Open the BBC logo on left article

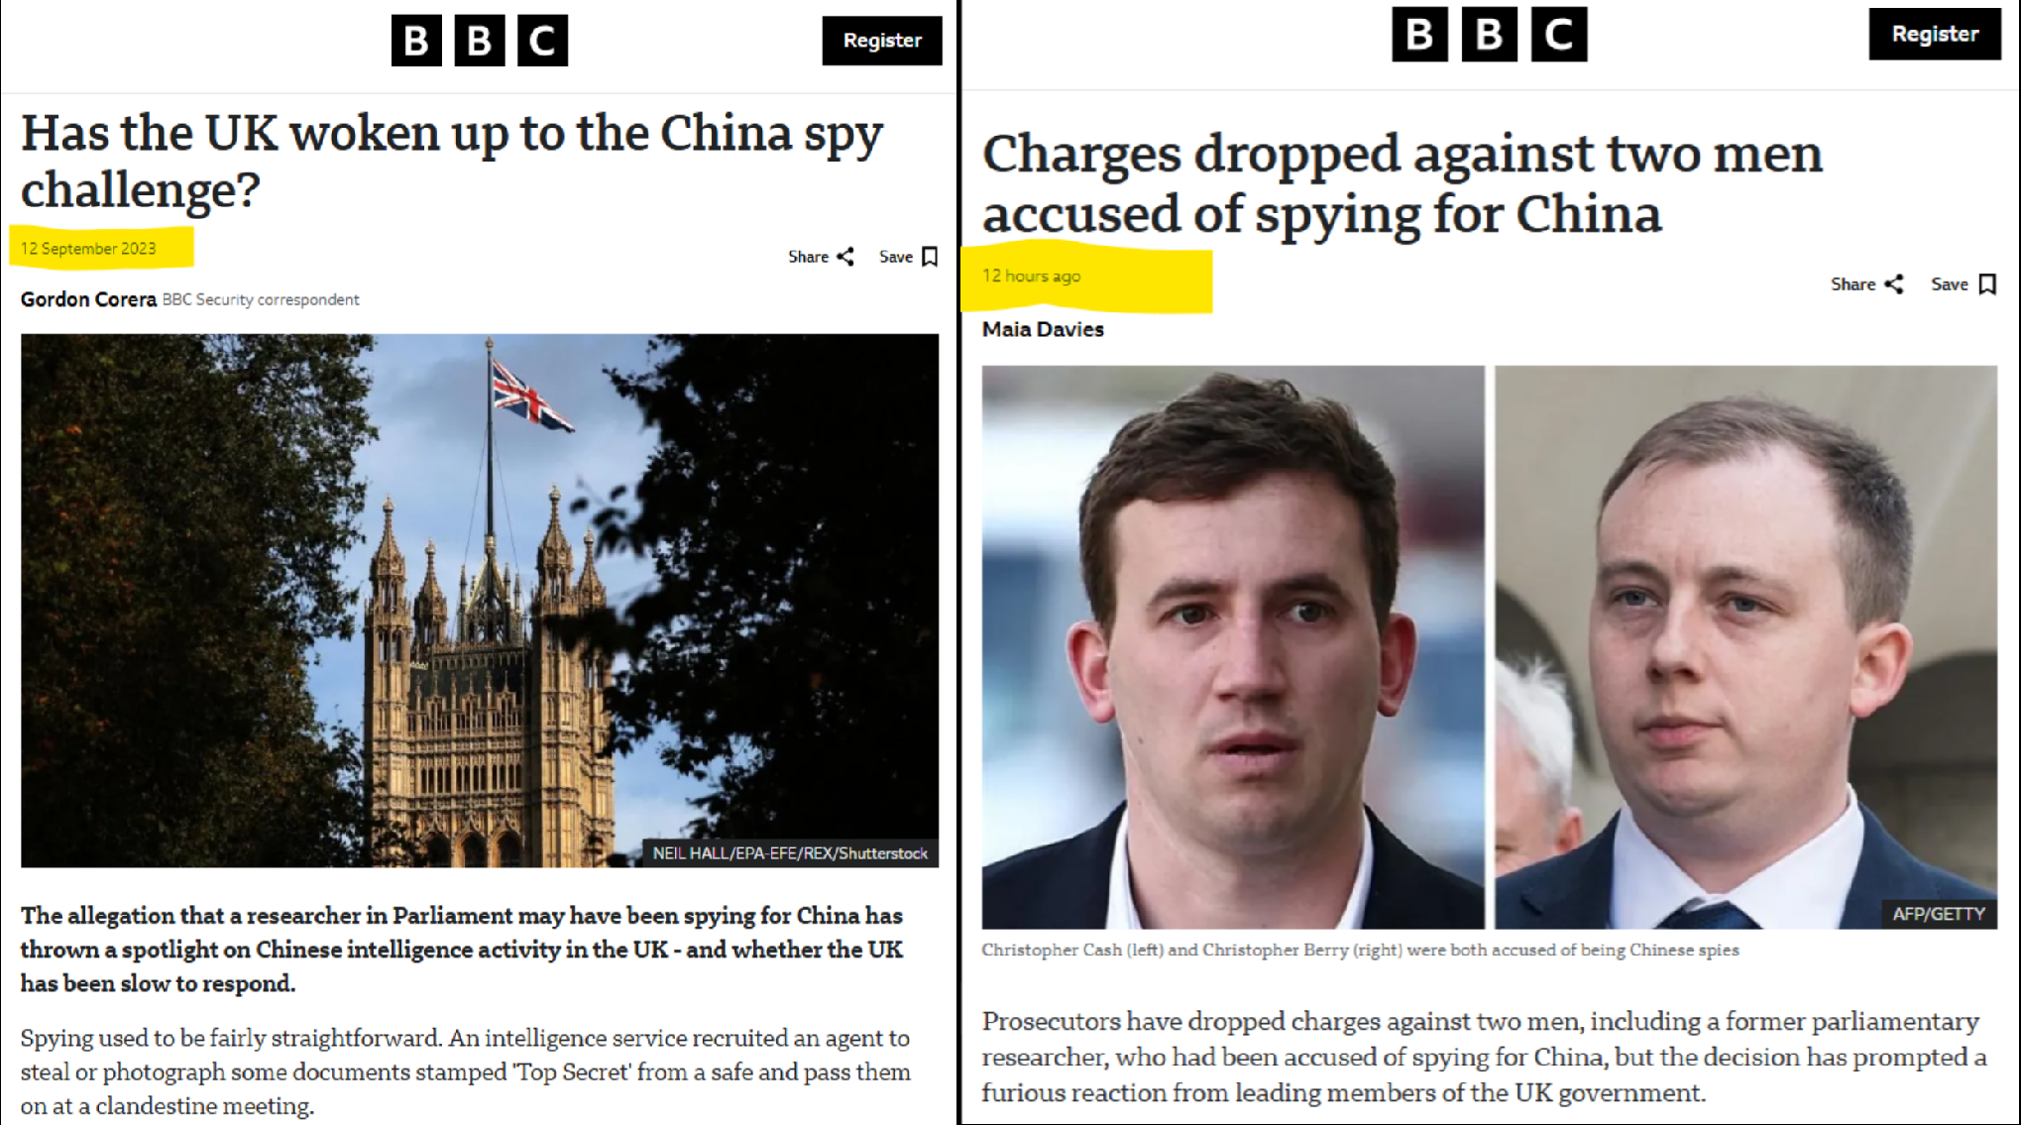(480, 41)
